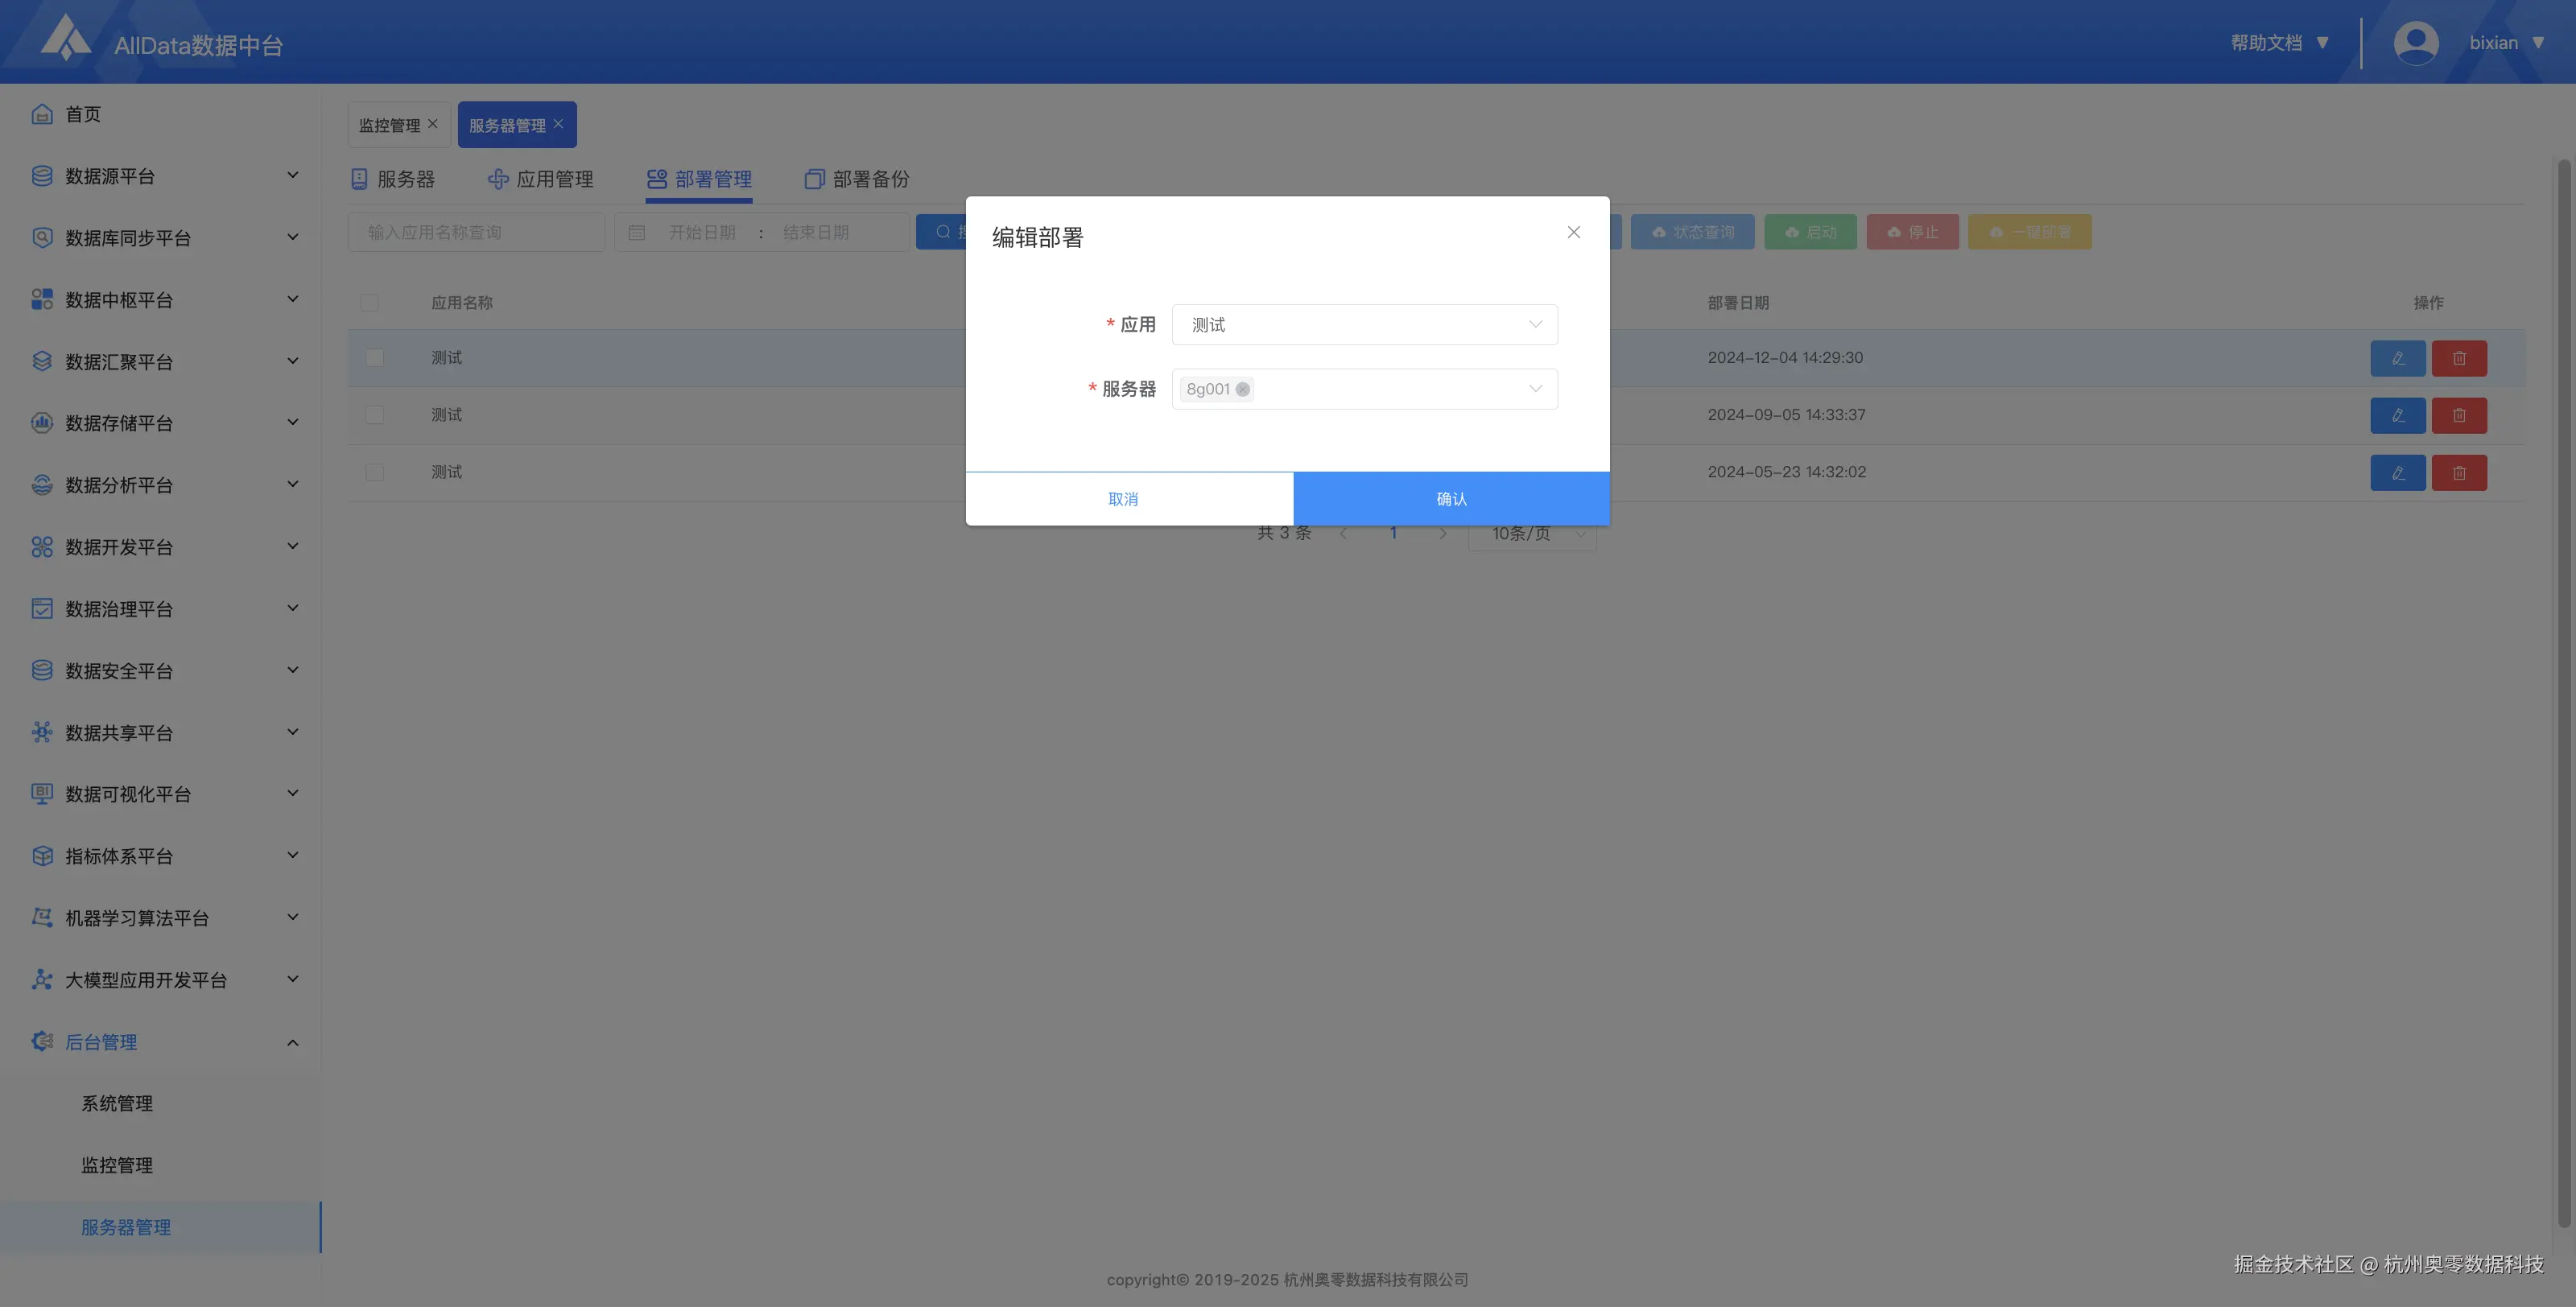Click the 状态查询 status query button icon
The height and width of the screenshot is (1307, 2576).
1660,231
